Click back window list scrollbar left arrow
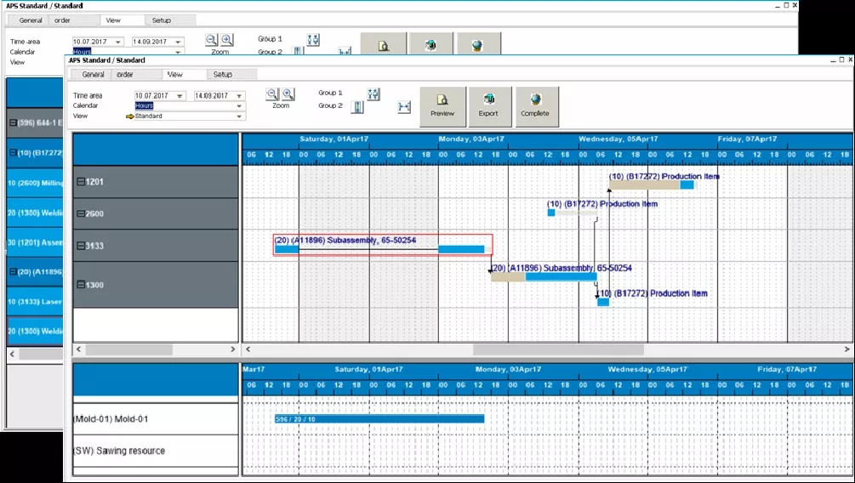The width and height of the screenshot is (855, 483). (12, 354)
